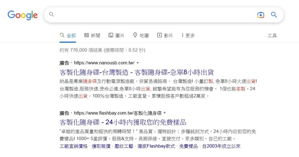The height and width of the screenshot is (157, 299).
Task: Expand dropdown arrow next to nanousb.com.tw URL
Action: click(x=138, y=63)
